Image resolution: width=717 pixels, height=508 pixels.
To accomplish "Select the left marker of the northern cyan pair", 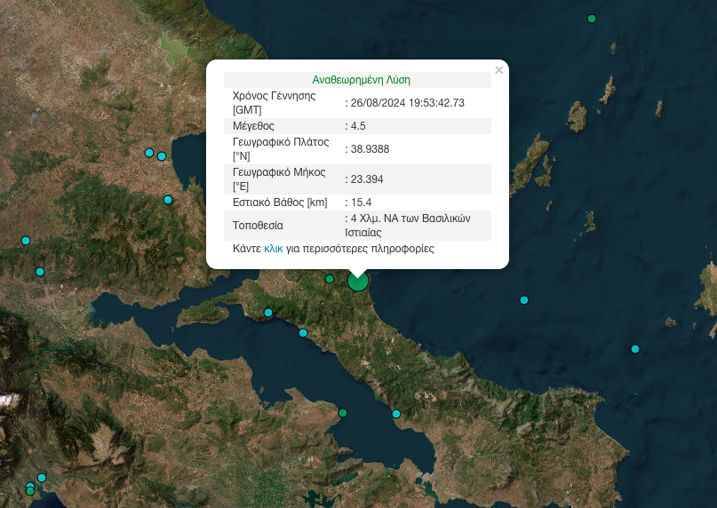I will (149, 153).
